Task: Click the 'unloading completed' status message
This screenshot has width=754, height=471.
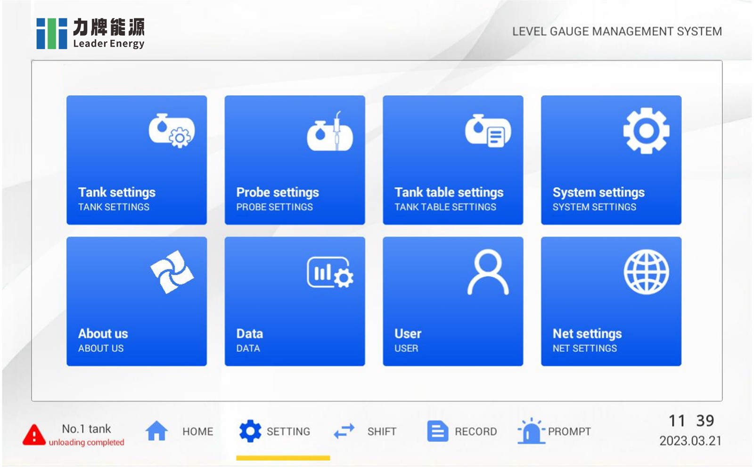Action: (x=86, y=442)
